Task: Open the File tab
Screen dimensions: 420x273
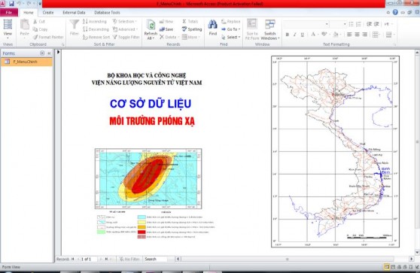Action: pyautogui.click(x=9, y=12)
